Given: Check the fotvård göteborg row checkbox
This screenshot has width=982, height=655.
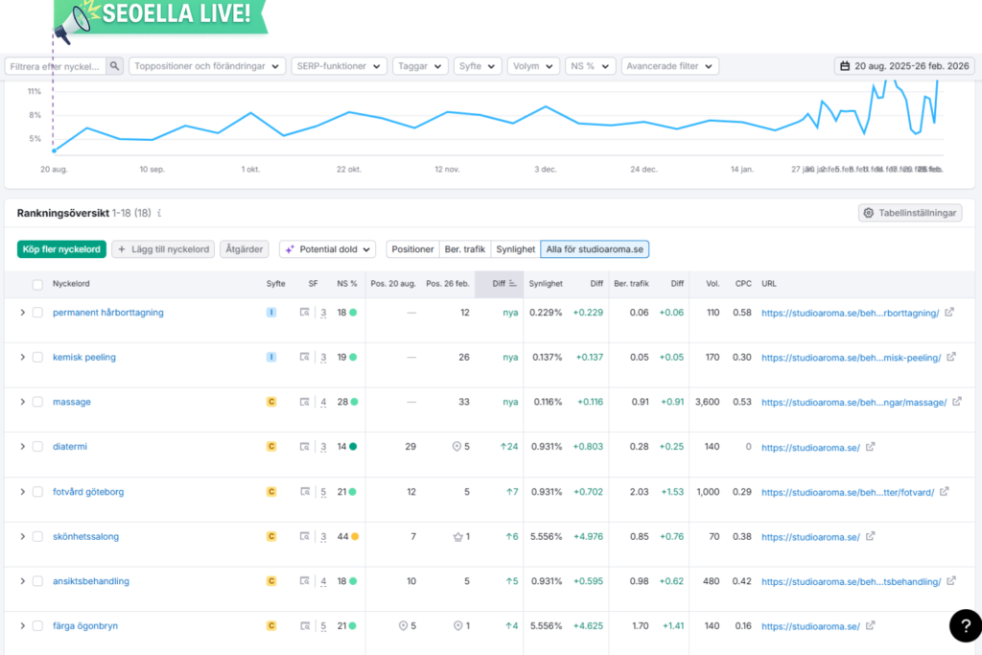Looking at the screenshot, I should tap(37, 492).
